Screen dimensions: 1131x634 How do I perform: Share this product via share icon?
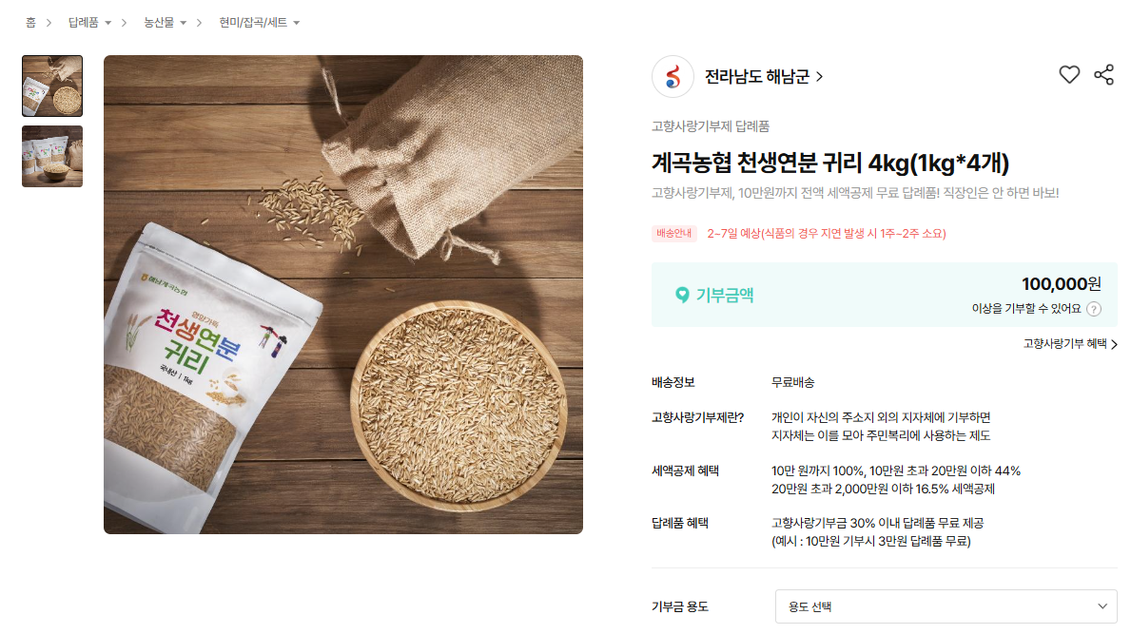1103,75
